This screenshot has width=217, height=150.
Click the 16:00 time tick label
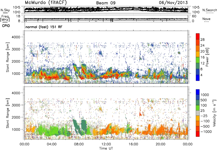tap(133, 144)
